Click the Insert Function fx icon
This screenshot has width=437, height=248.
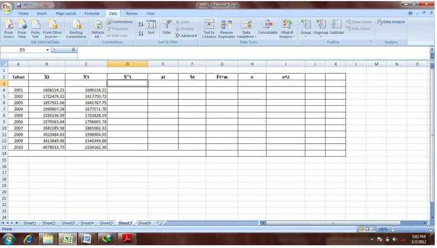click(x=73, y=50)
